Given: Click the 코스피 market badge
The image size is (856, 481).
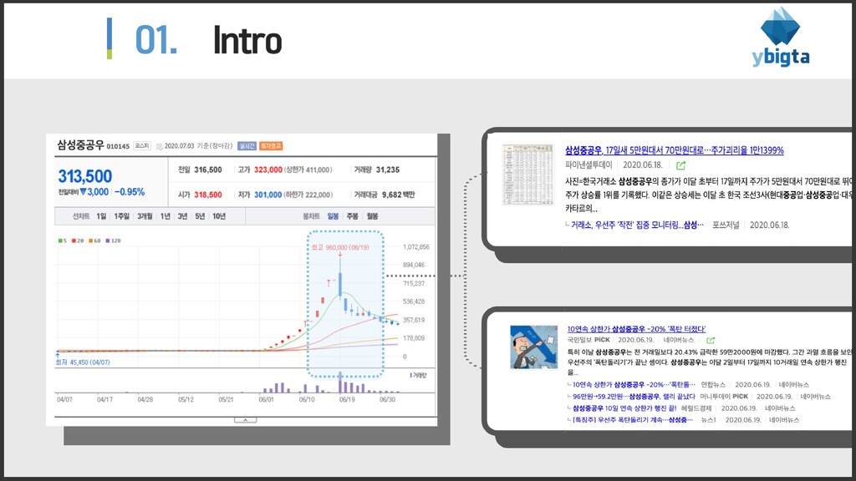Looking at the screenshot, I should tap(142, 145).
